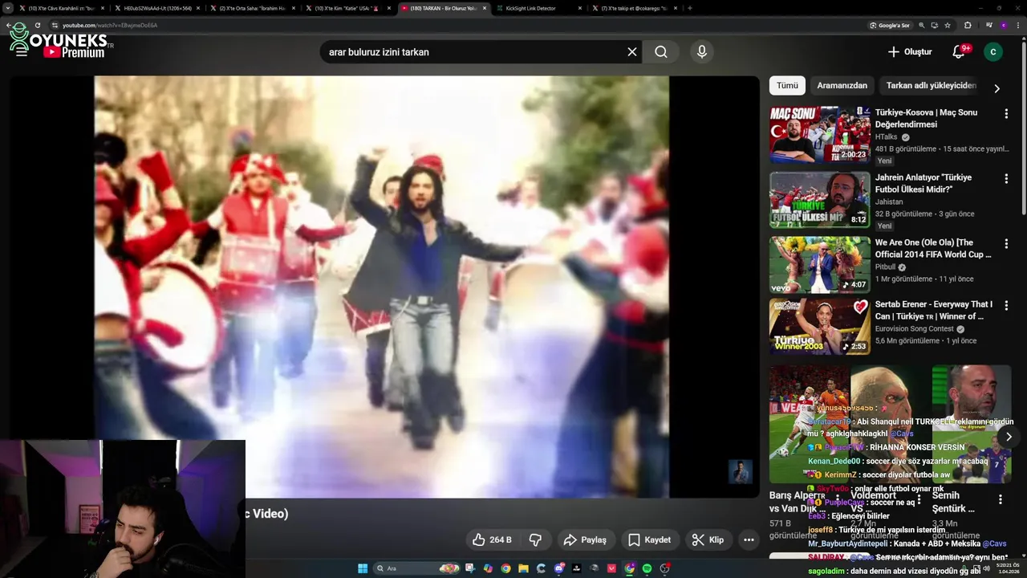
Task: Share the video via Paylaş
Action: coord(585,540)
